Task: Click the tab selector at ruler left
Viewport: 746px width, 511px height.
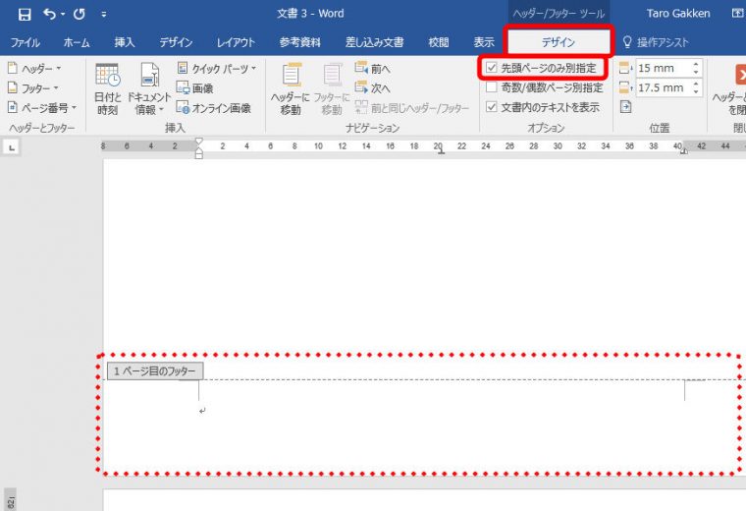Action: 12,147
